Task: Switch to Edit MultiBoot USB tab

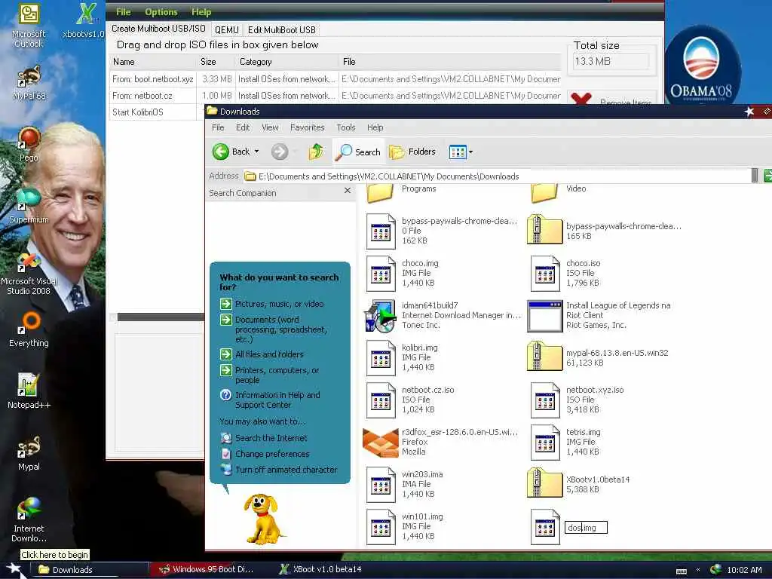Action: [x=282, y=30]
